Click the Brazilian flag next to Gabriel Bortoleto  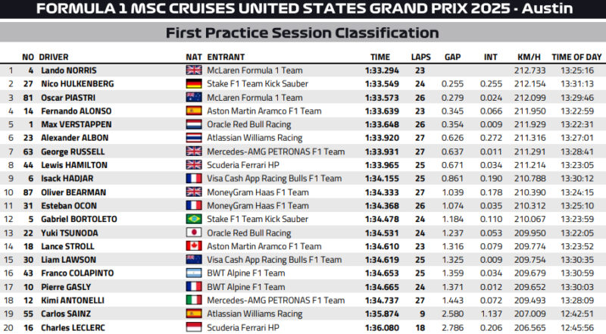(x=194, y=219)
